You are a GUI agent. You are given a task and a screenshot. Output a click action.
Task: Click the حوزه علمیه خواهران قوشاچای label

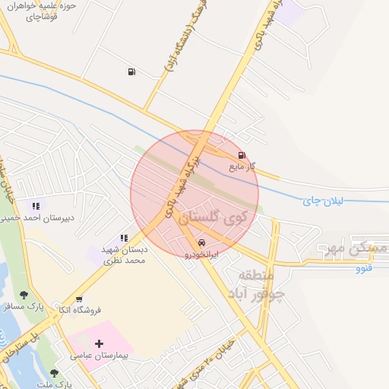pos(42,11)
